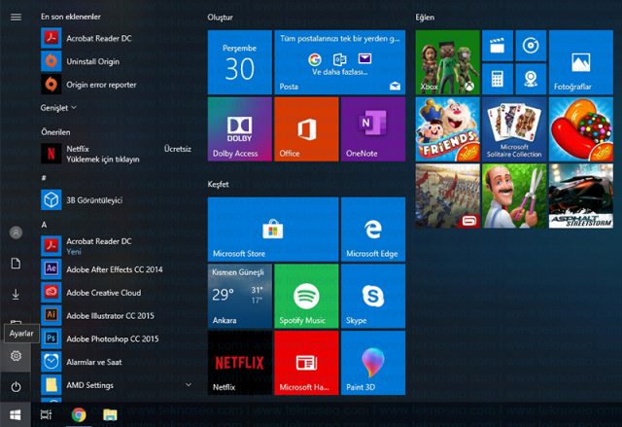Launch the Office tile
This screenshot has height=427, width=622.
(306, 129)
